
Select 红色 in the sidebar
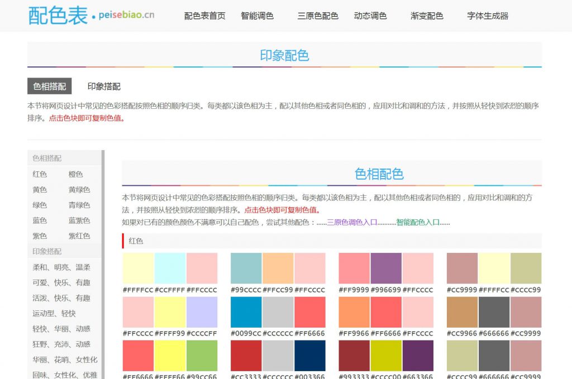(39, 174)
